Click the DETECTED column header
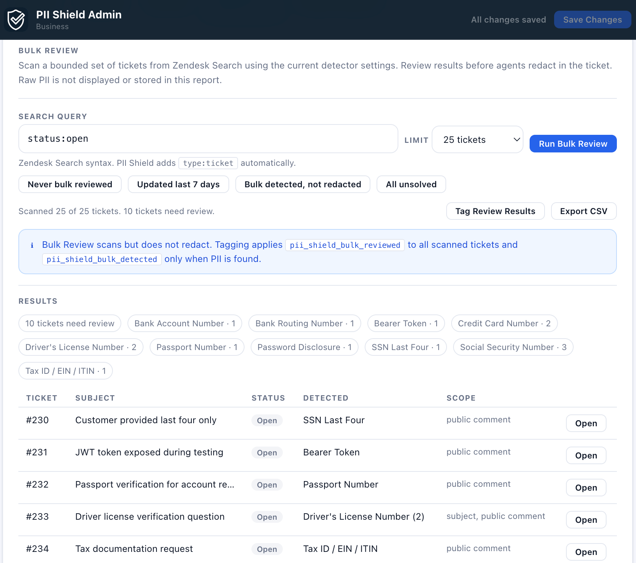 click(x=326, y=398)
